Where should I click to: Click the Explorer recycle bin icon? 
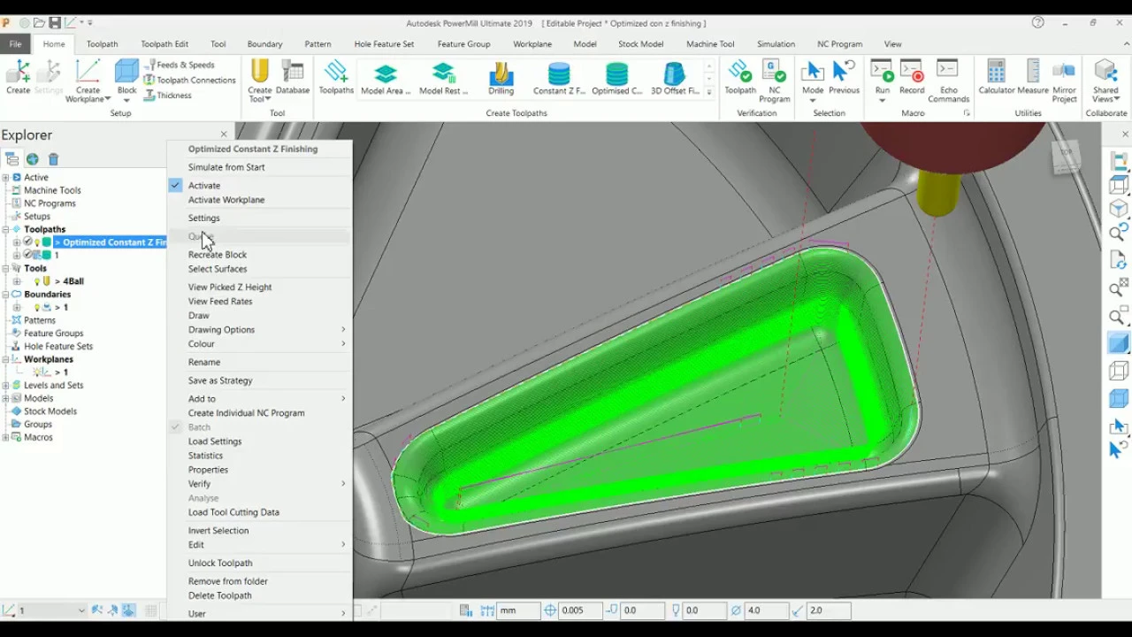coord(53,159)
